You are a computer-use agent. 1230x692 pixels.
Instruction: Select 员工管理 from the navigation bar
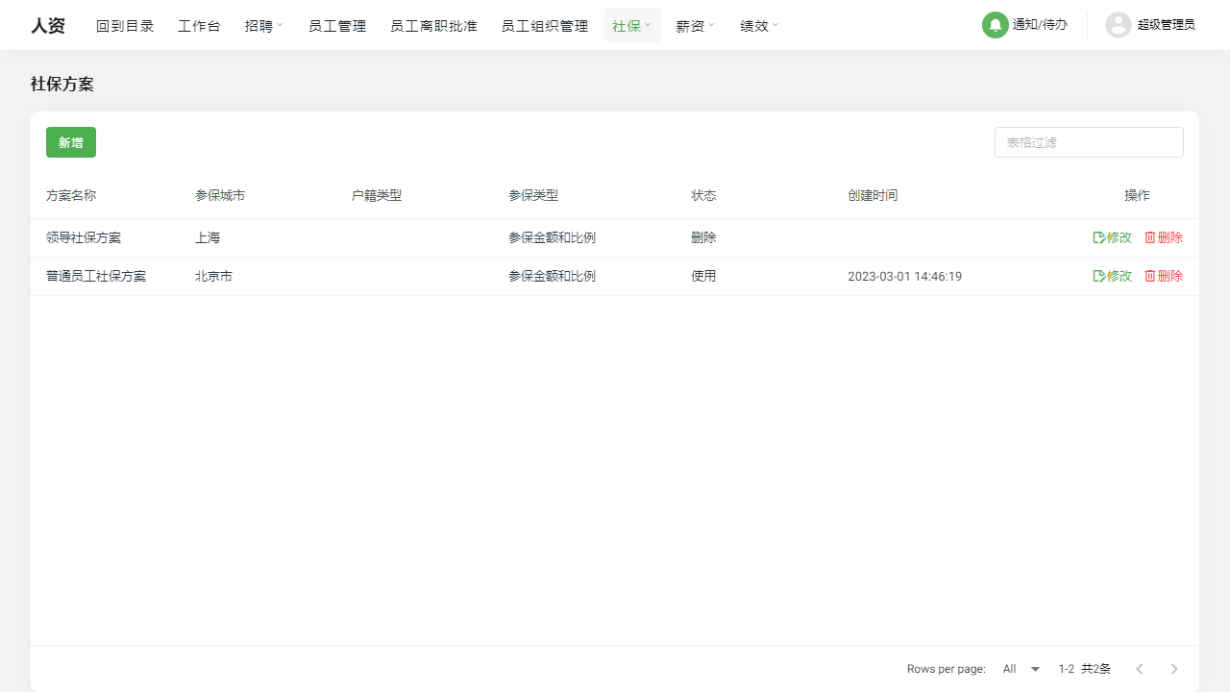(x=337, y=26)
